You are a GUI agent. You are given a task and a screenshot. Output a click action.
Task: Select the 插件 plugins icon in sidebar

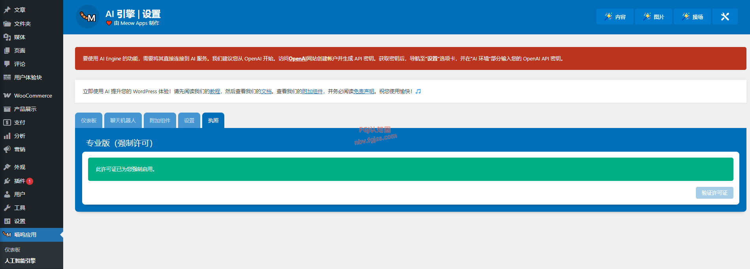point(7,181)
